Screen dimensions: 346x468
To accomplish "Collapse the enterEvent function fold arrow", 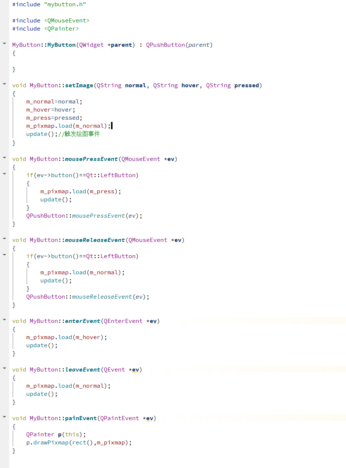I will (4, 320).
